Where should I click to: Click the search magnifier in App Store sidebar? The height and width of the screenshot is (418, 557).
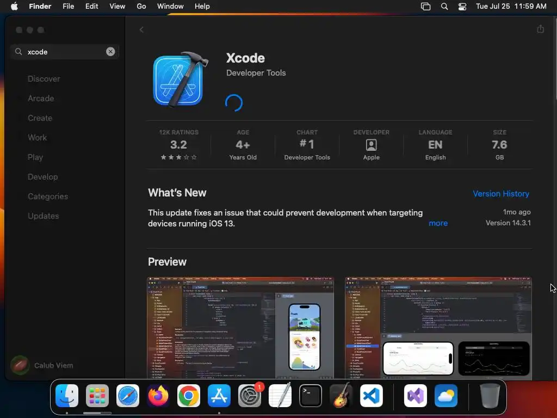pyautogui.click(x=18, y=52)
